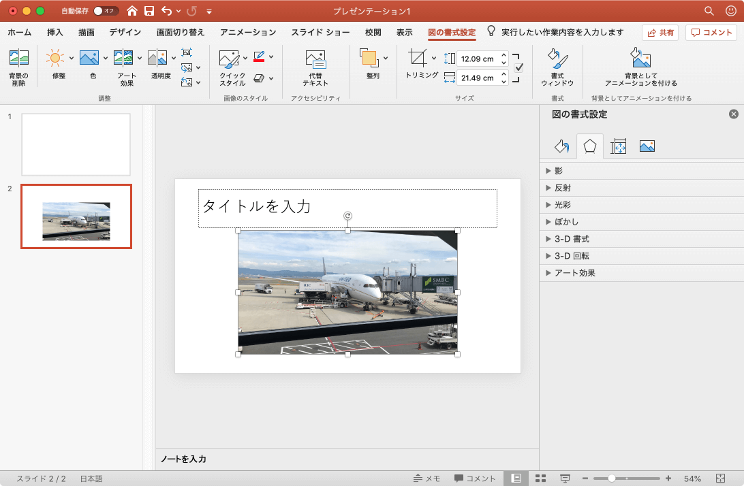
Task: Switch to the Picture tab icon in the format pane
Action: pos(647,146)
